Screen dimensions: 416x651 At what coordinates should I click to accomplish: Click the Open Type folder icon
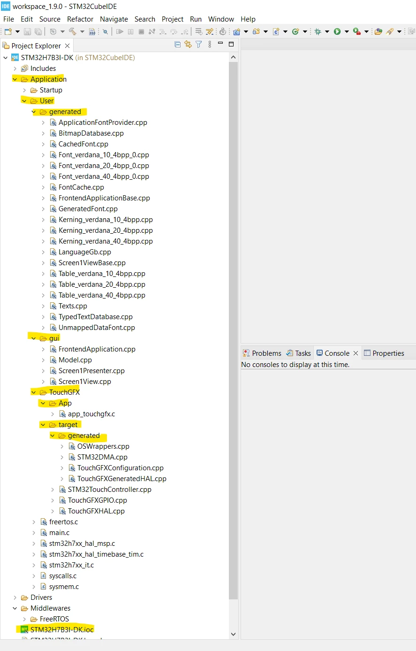coord(378,31)
